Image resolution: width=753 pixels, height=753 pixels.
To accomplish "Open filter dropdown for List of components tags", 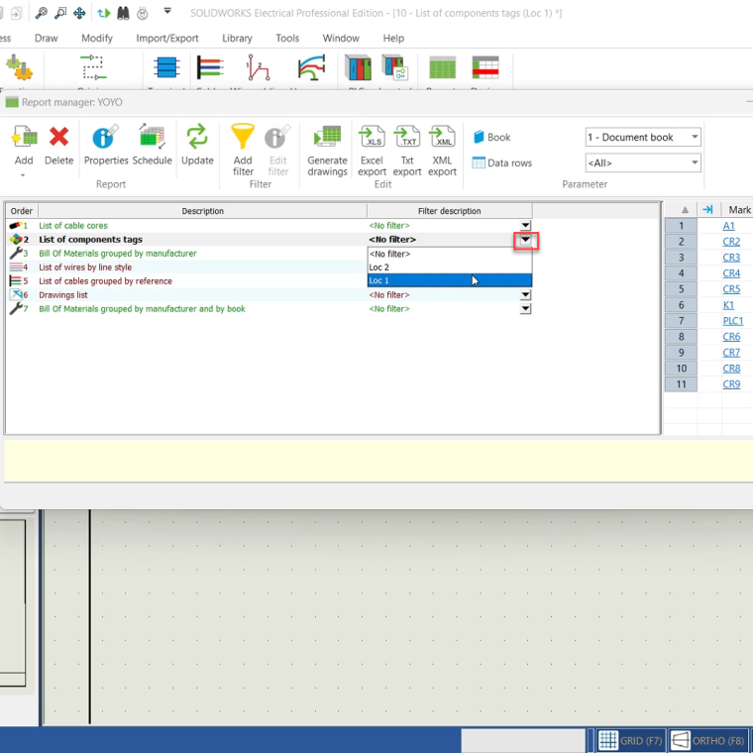I will 525,240.
